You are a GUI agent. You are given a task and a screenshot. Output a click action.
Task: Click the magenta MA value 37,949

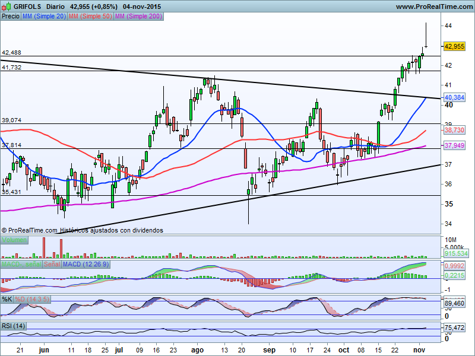[454, 145]
